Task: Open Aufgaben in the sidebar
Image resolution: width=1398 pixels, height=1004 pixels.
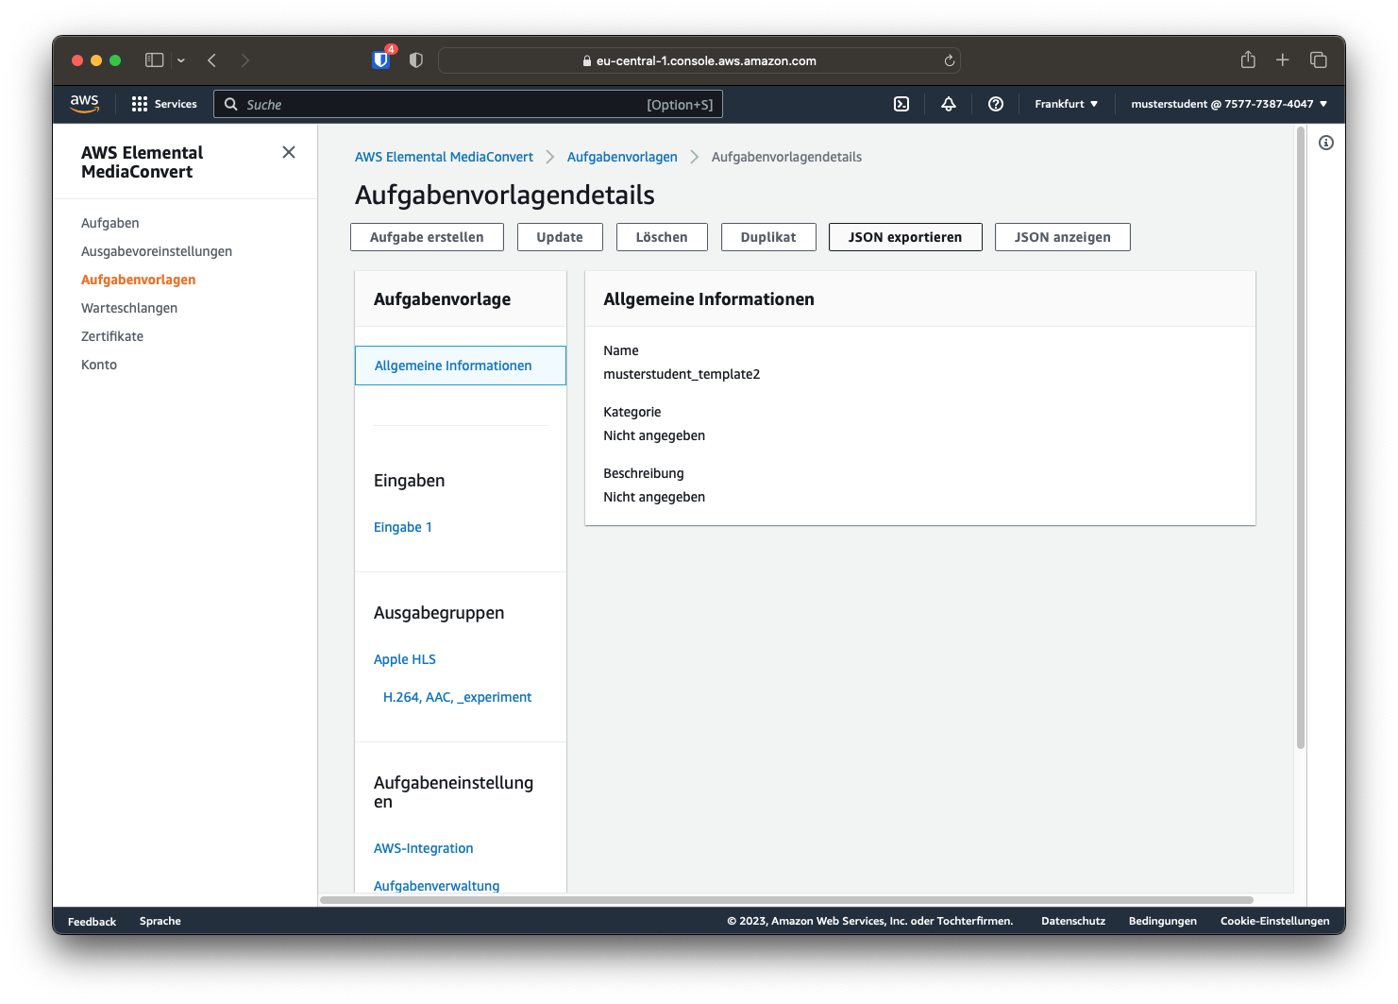Action: [x=110, y=223]
